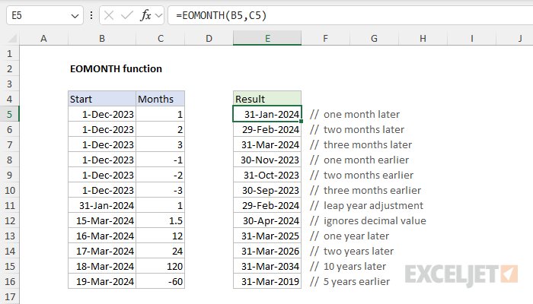Click the green Result header cell
533x304 pixels.
(x=267, y=99)
